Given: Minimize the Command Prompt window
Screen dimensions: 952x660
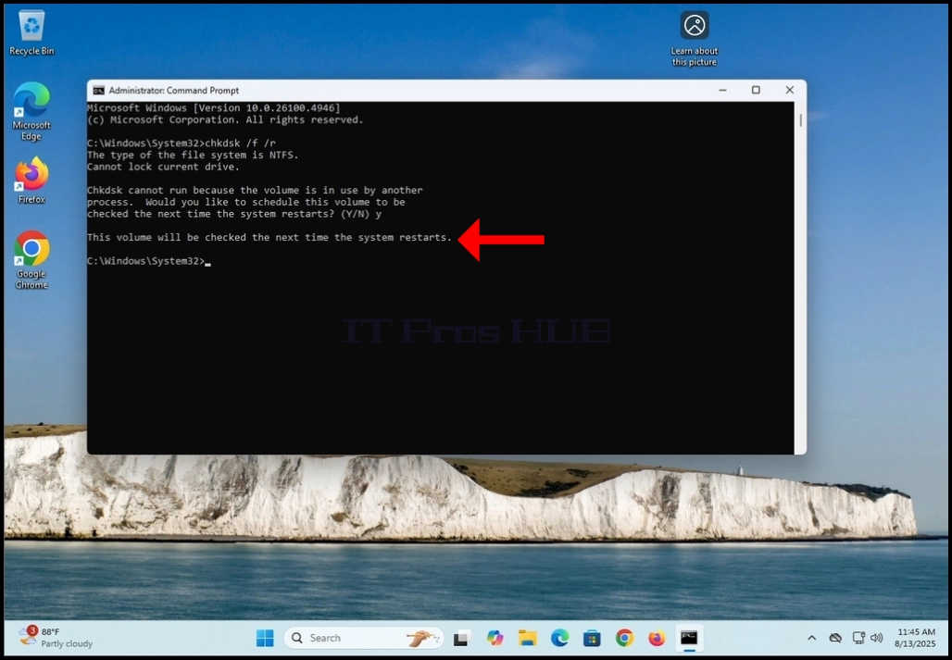Looking at the screenshot, I should tap(722, 91).
